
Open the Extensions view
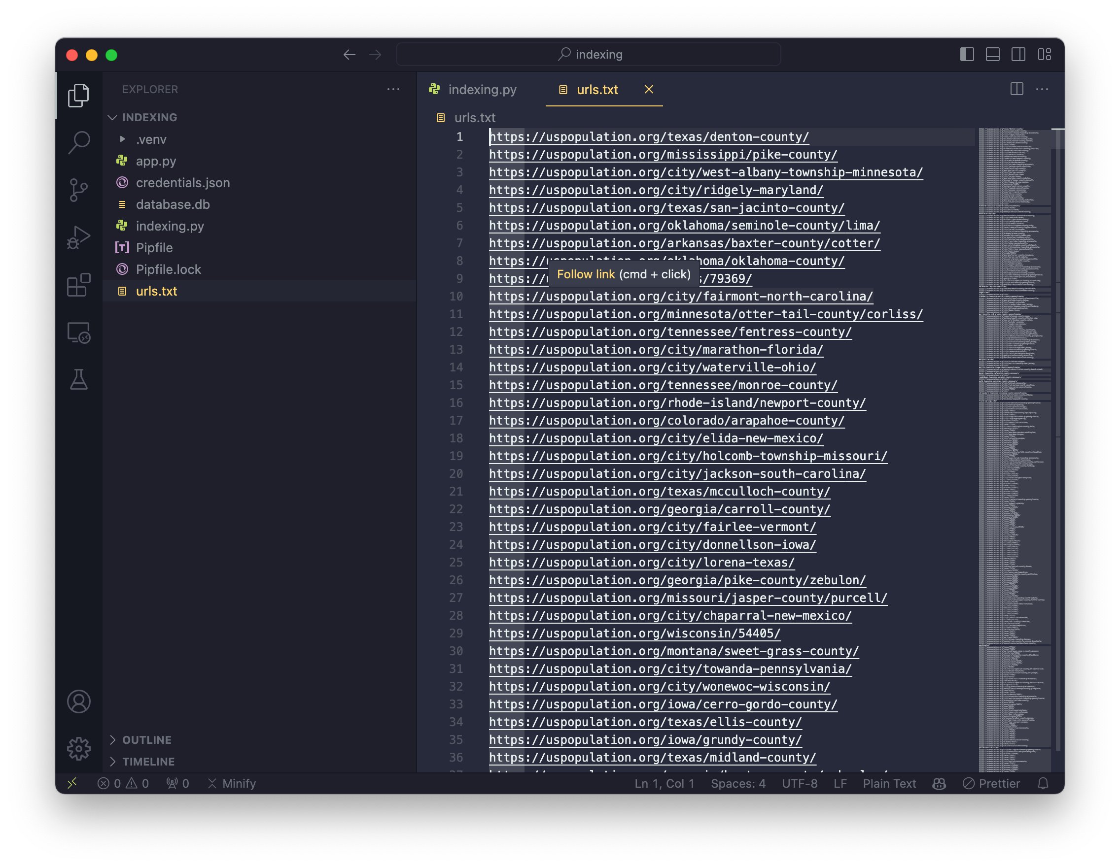[x=78, y=285]
